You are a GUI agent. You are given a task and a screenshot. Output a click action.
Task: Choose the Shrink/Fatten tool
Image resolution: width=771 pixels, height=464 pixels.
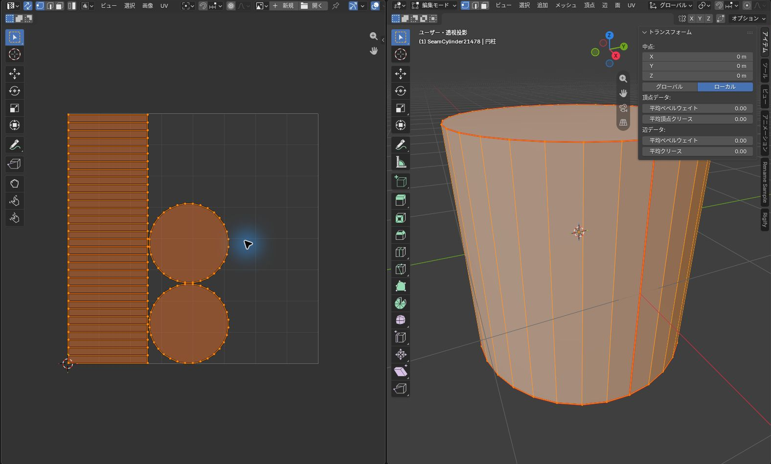coord(401,355)
